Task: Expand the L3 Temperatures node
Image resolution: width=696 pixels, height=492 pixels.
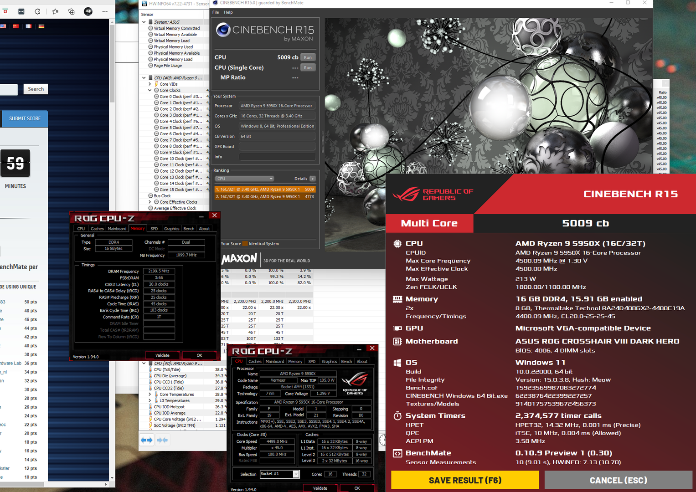Action: coord(150,400)
